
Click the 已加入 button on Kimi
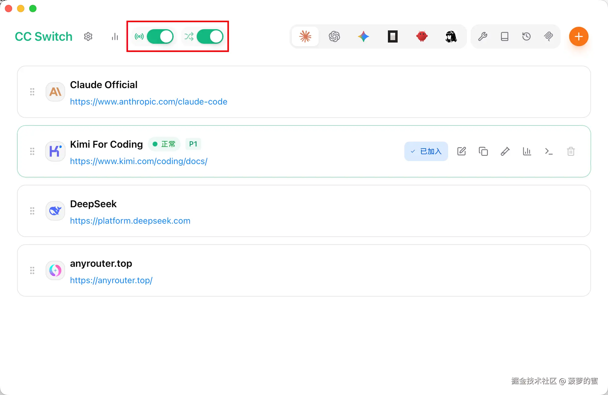click(x=426, y=151)
